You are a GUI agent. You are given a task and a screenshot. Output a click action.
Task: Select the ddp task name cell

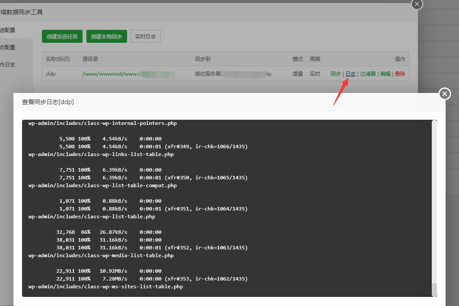(x=51, y=74)
